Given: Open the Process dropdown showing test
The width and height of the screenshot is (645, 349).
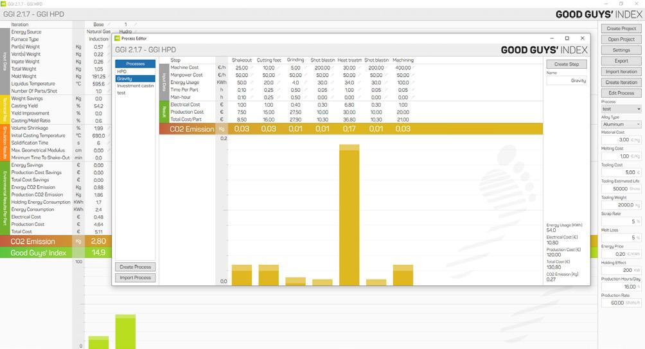Looking at the screenshot, I should point(621,109).
